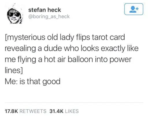Click the "Me: is that good" line

(x=33, y=82)
